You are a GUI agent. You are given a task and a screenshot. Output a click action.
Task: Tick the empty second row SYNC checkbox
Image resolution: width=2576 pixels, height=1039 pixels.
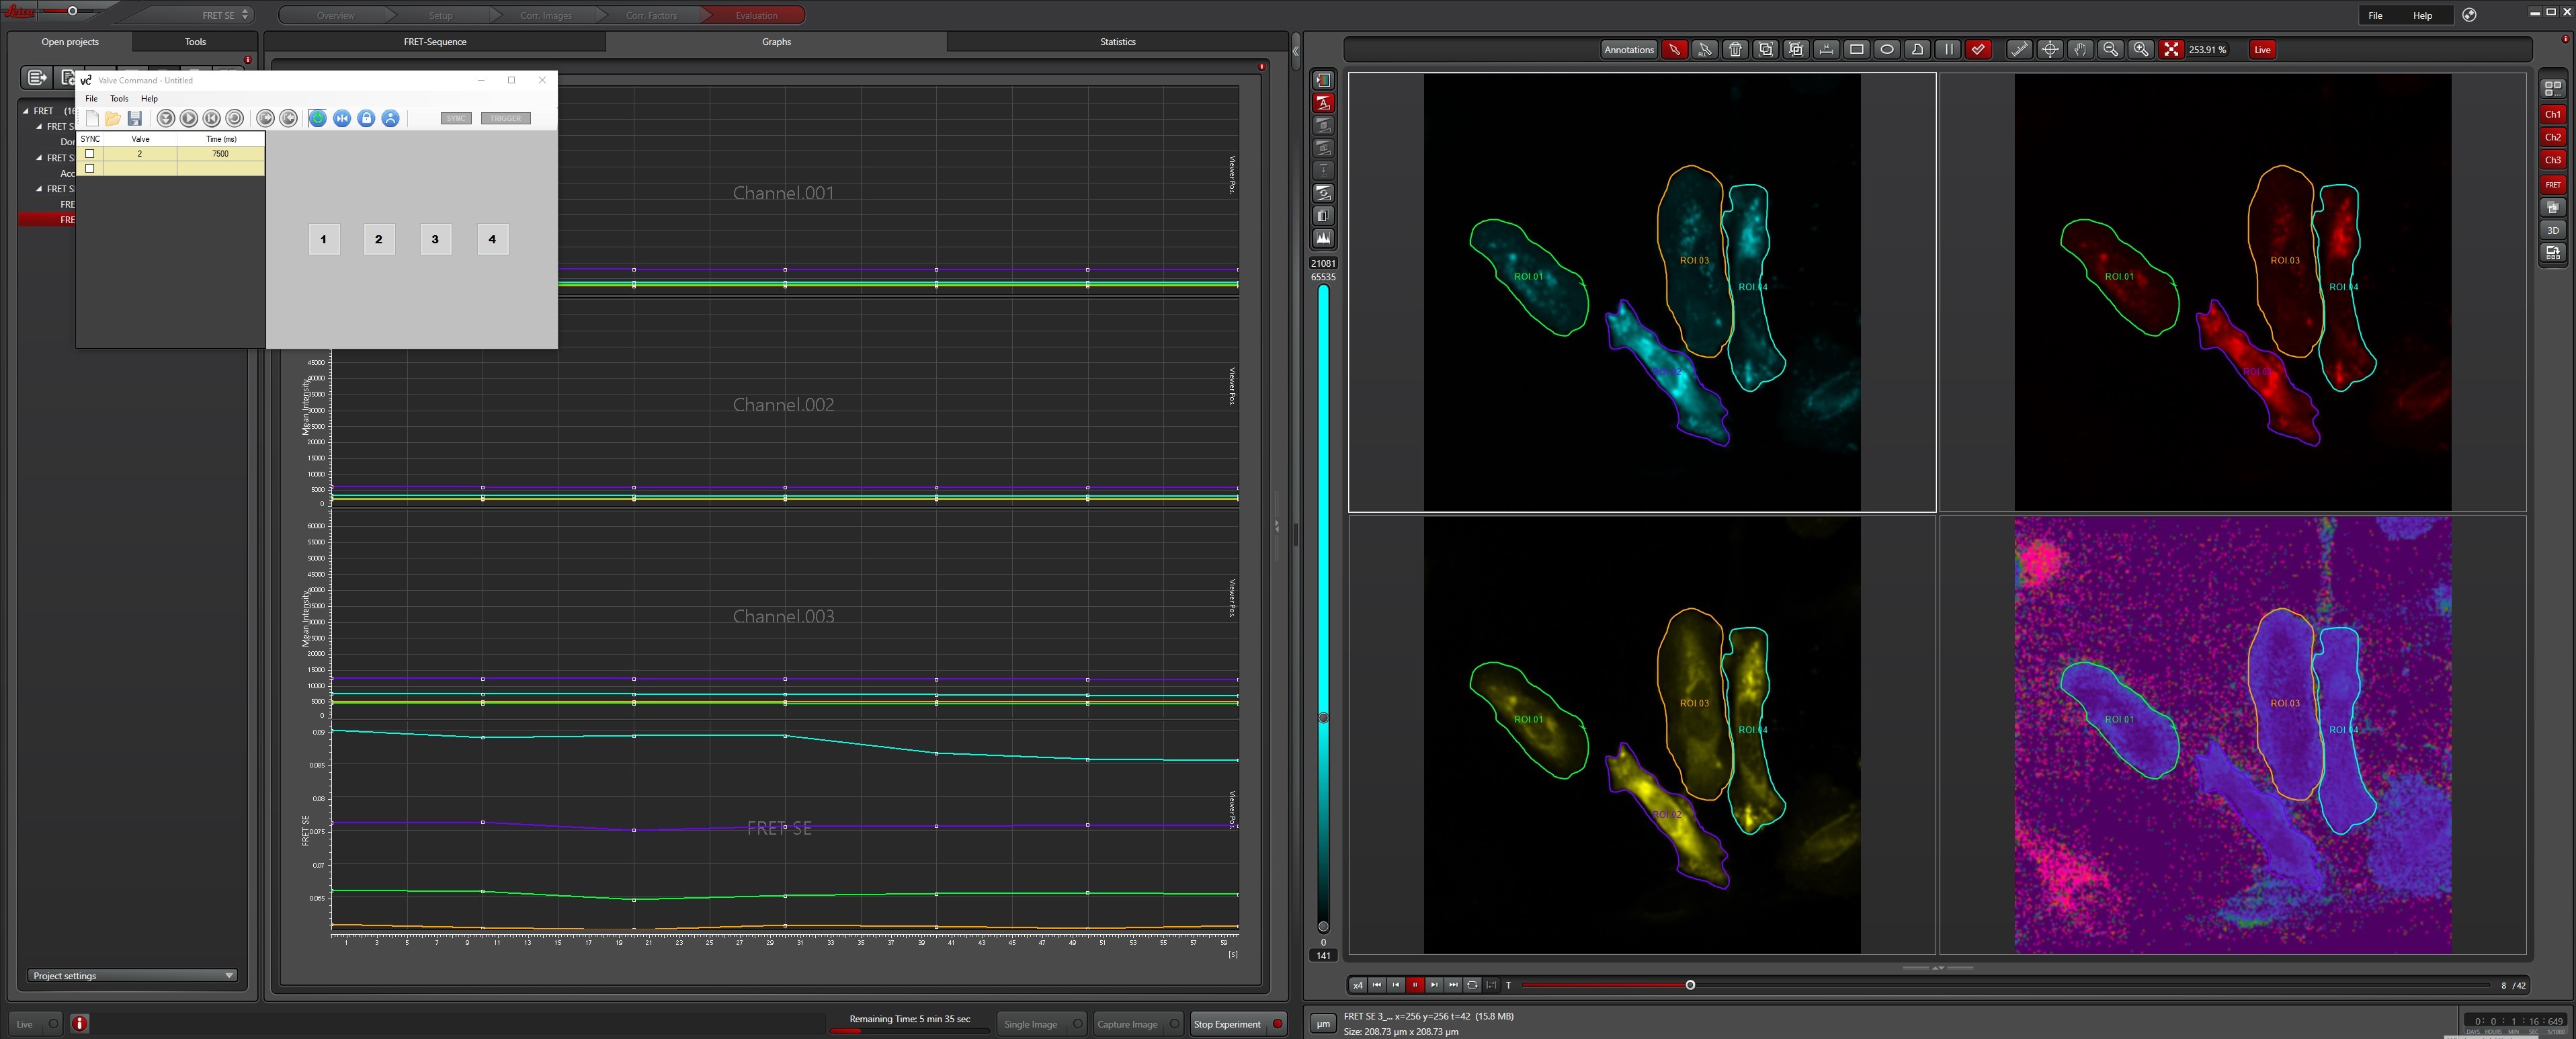[x=90, y=168]
